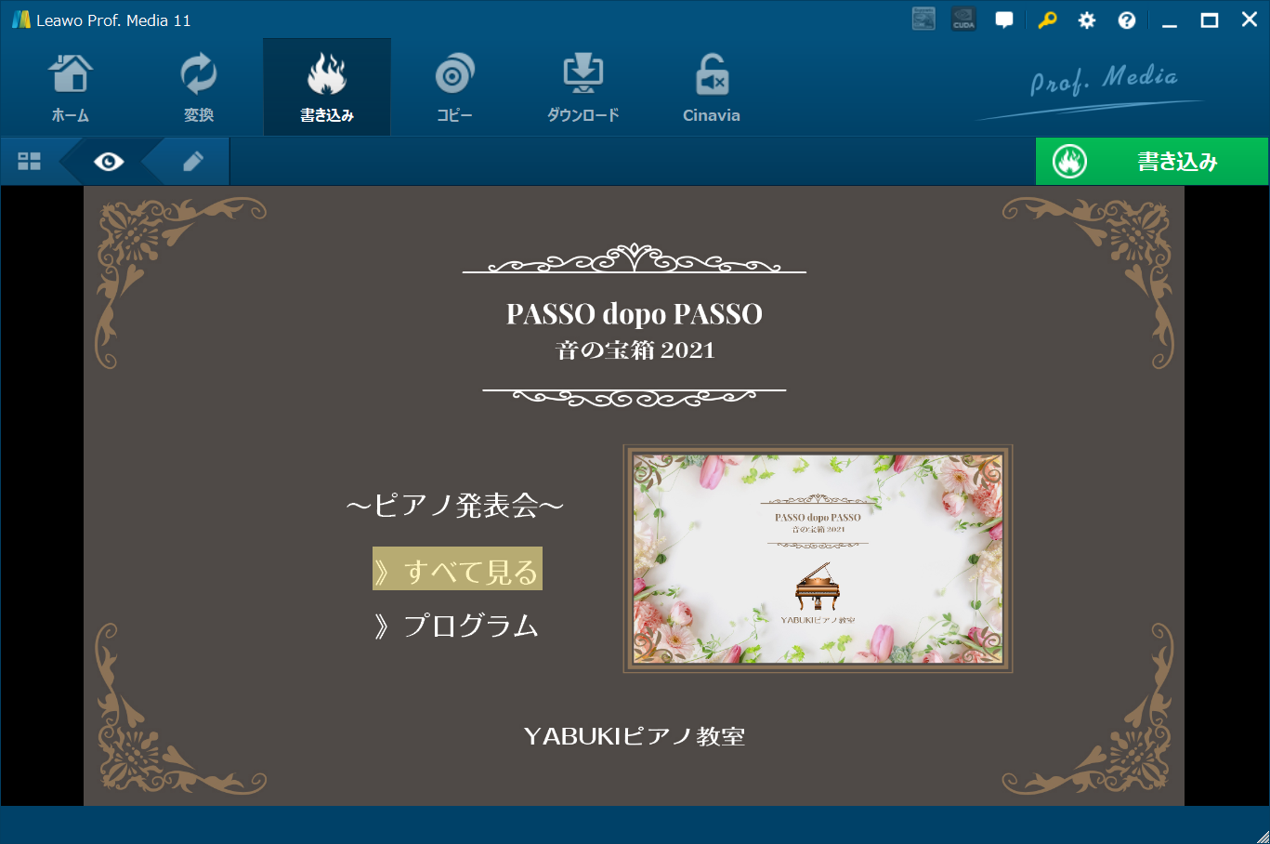The width and height of the screenshot is (1270, 844).
Task: Open registration with the key icon
Action: pyautogui.click(x=1047, y=20)
